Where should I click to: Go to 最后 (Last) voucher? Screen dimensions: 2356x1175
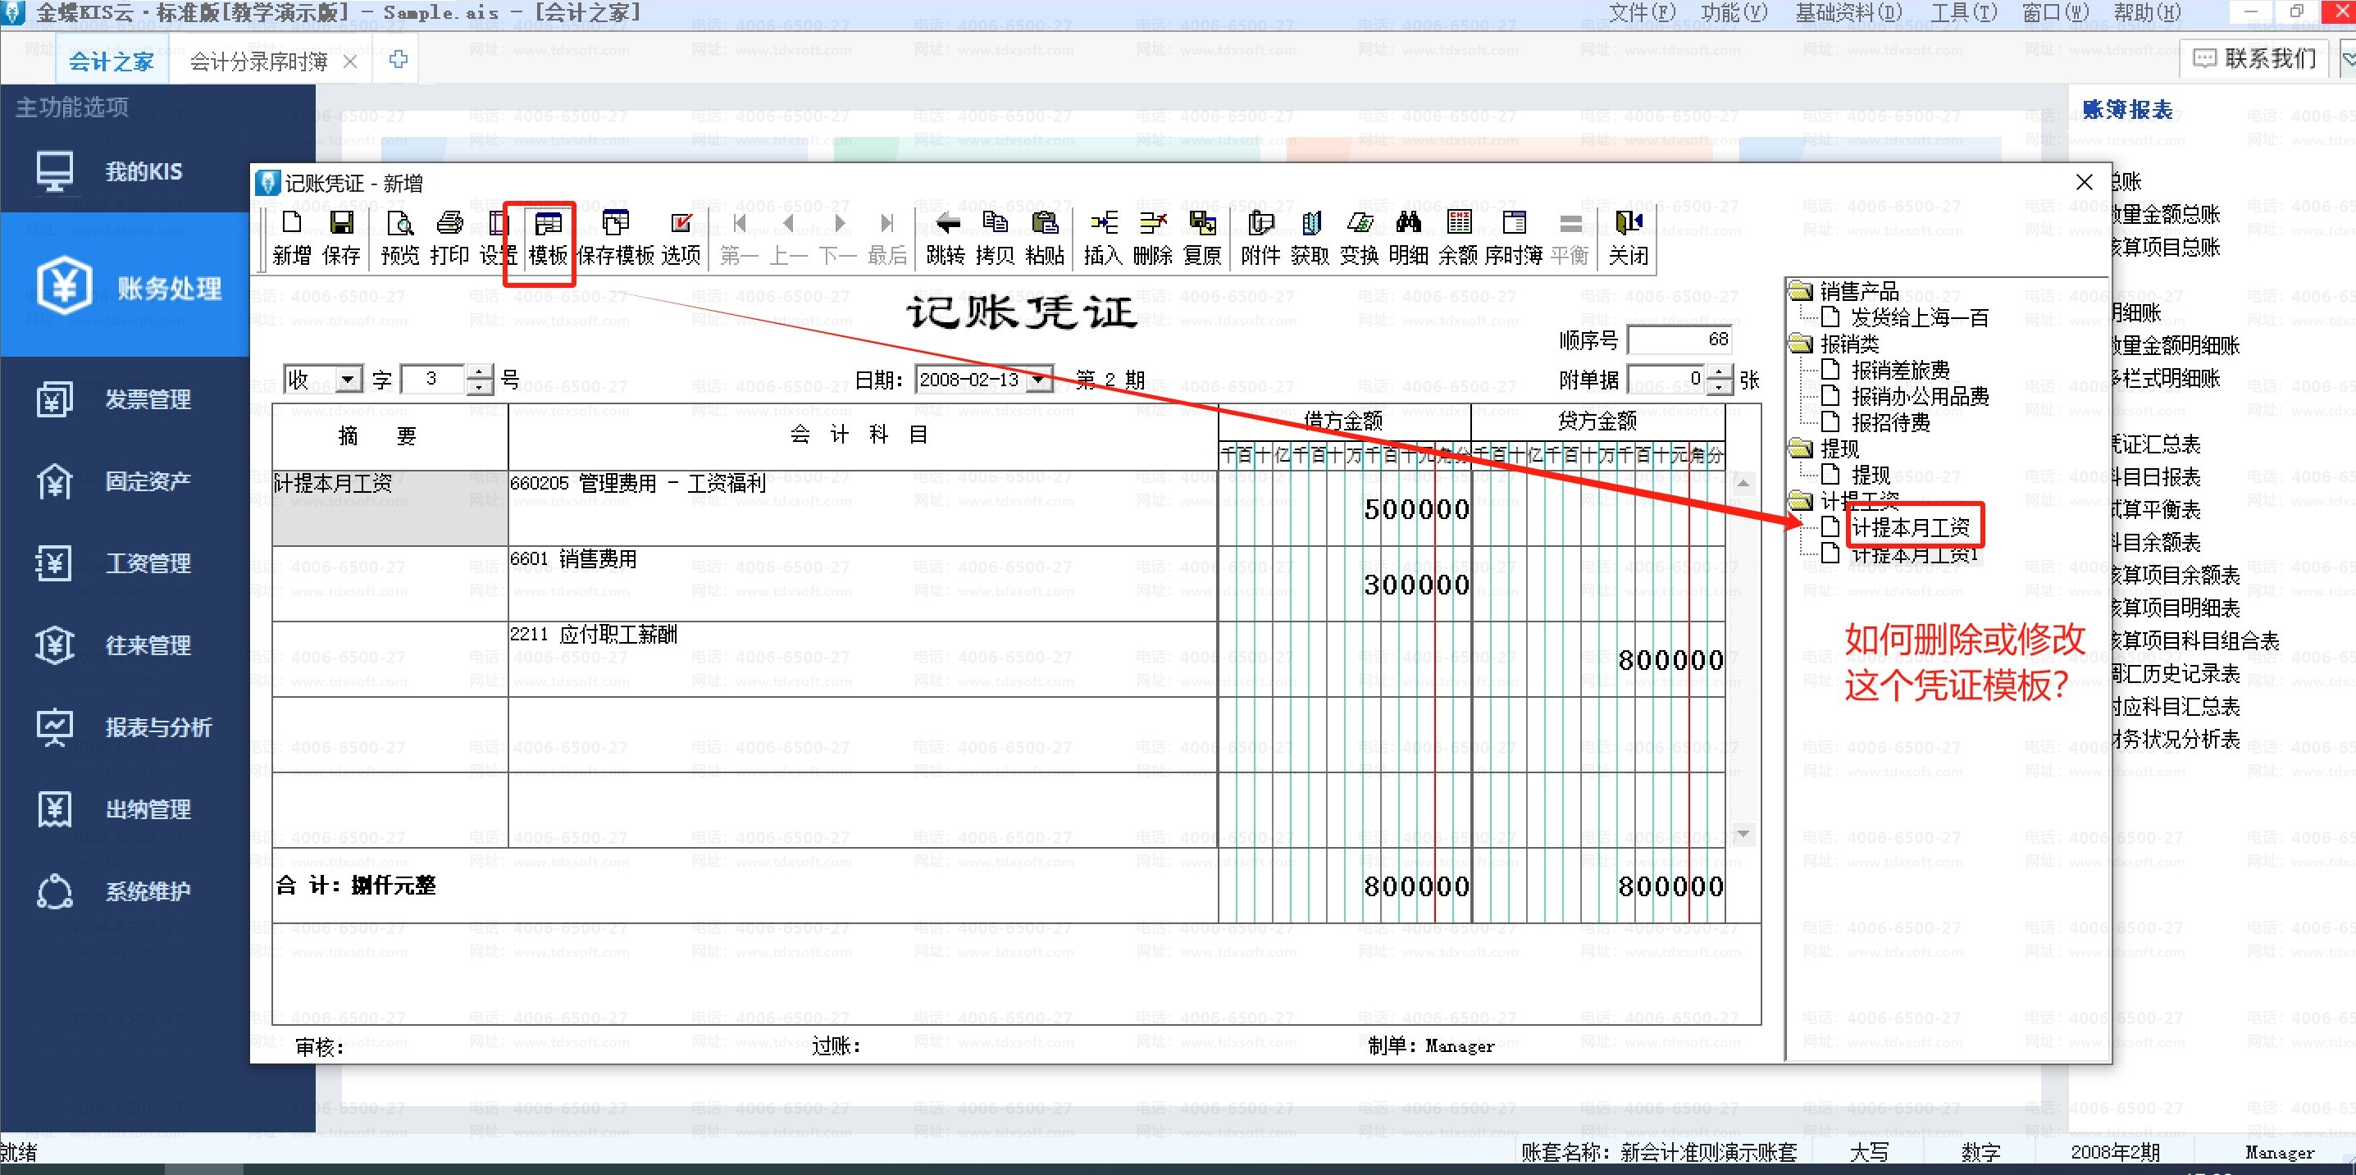pyautogui.click(x=887, y=238)
